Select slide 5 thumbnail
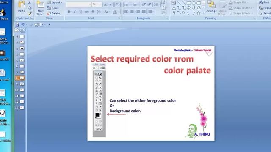The image size is (271, 152). click(x=22, y=60)
